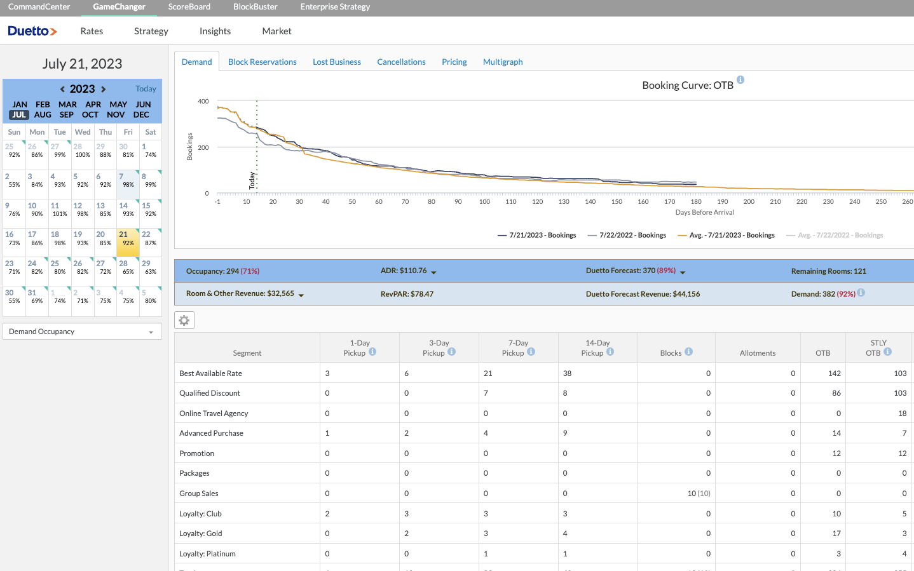Expand Room & Other Revenue dropdown
This screenshot has width=914, height=571.
click(x=301, y=295)
